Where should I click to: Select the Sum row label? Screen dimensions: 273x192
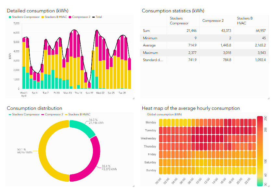[x=146, y=31]
